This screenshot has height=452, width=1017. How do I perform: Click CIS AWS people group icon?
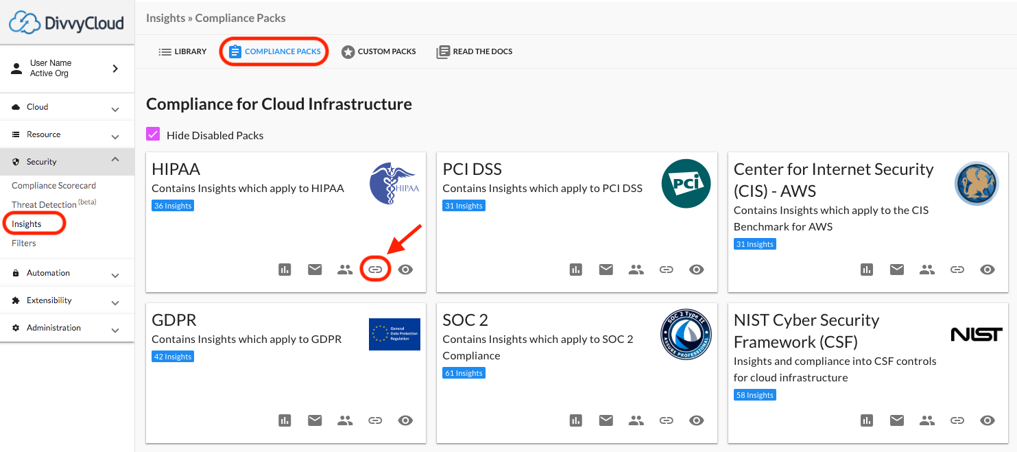927,270
